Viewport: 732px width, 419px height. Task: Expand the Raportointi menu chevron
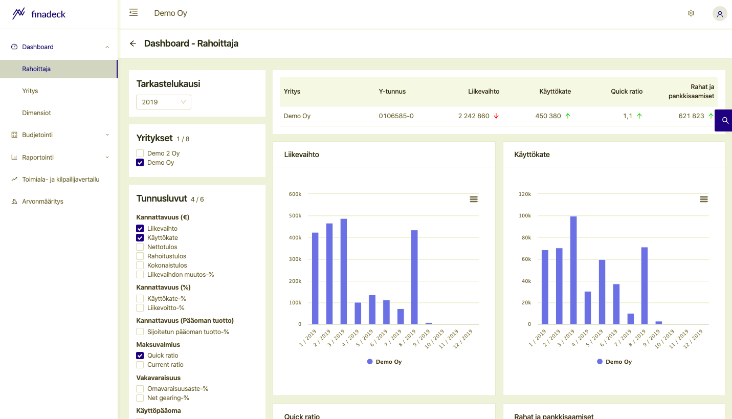tap(107, 158)
